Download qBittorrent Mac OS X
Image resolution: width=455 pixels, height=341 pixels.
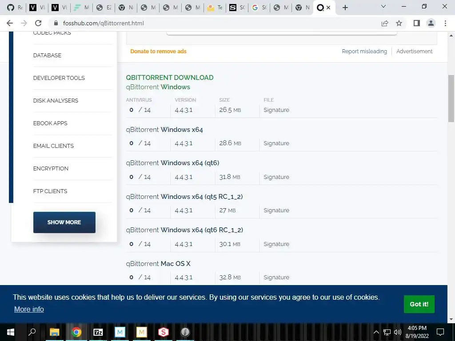(x=158, y=264)
